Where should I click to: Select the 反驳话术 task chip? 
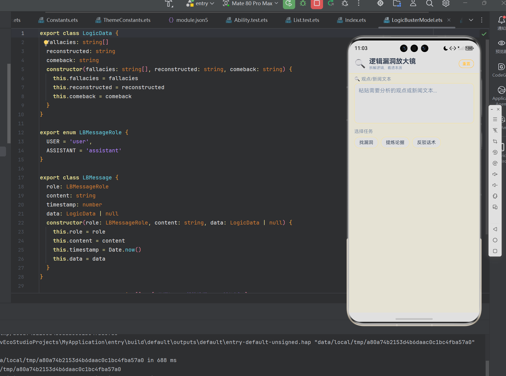426,142
